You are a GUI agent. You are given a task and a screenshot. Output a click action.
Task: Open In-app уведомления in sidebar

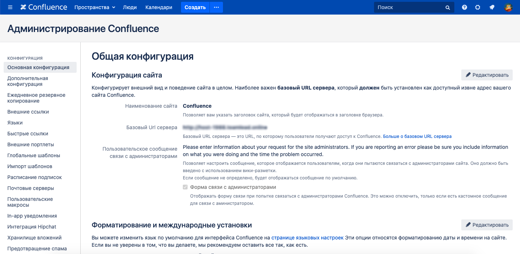coord(32,216)
